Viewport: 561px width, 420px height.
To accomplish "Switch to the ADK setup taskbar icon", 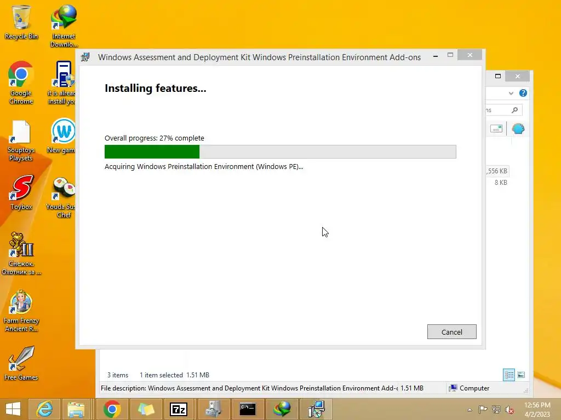I will (316, 409).
